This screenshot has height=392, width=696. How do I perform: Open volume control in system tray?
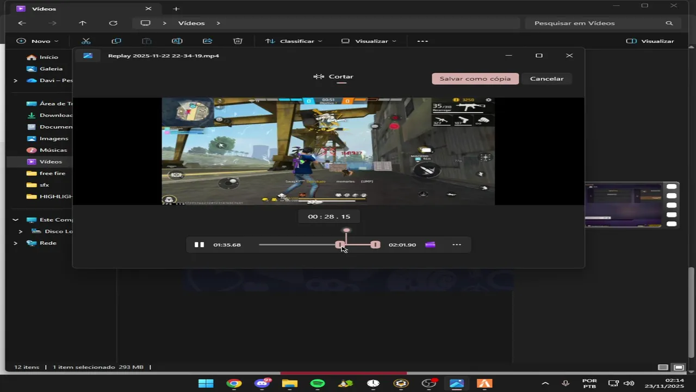629,383
